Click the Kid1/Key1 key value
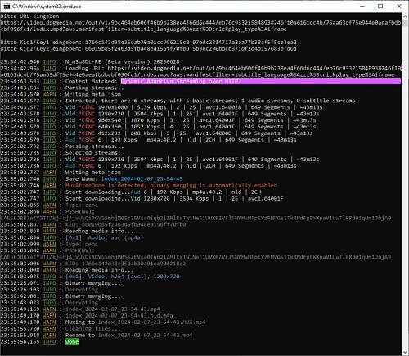The width and height of the screenshot is (409, 356). pyautogui.click(x=191, y=43)
